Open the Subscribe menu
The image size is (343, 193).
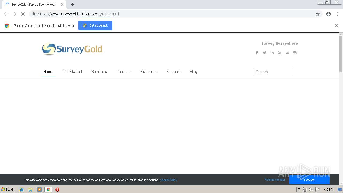point(149,72)
